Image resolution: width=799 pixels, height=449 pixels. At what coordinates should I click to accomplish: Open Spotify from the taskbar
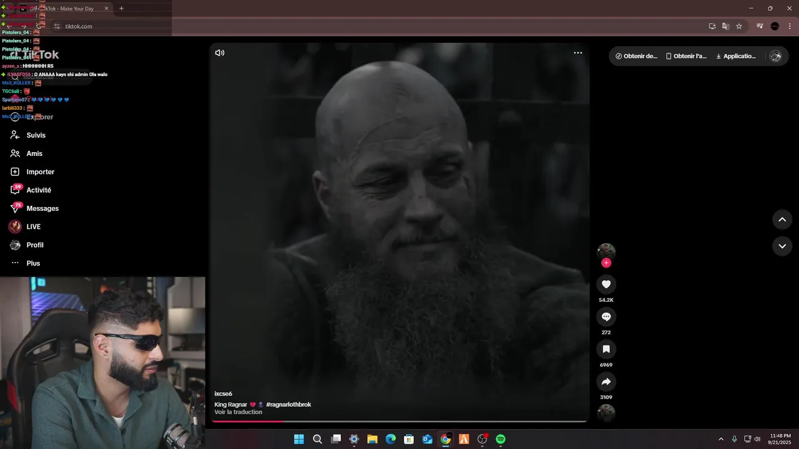click(x=501, y=439)
